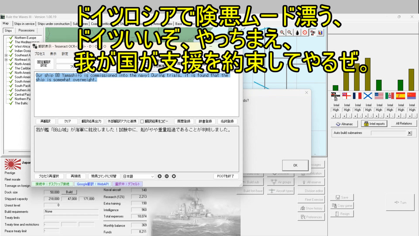Open the Almanac
This screenshot has height=236, width=419.
(x=344, y=124)
